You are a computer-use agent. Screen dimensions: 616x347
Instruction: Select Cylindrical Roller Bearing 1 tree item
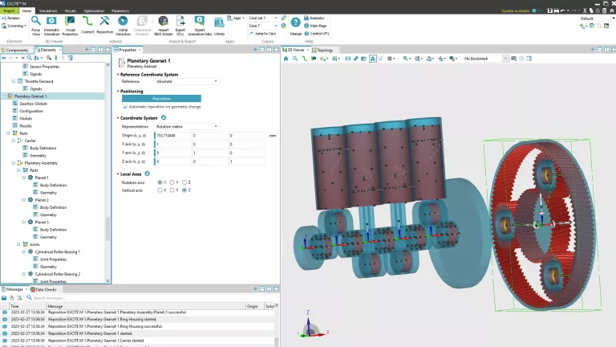tap(58, 251)
